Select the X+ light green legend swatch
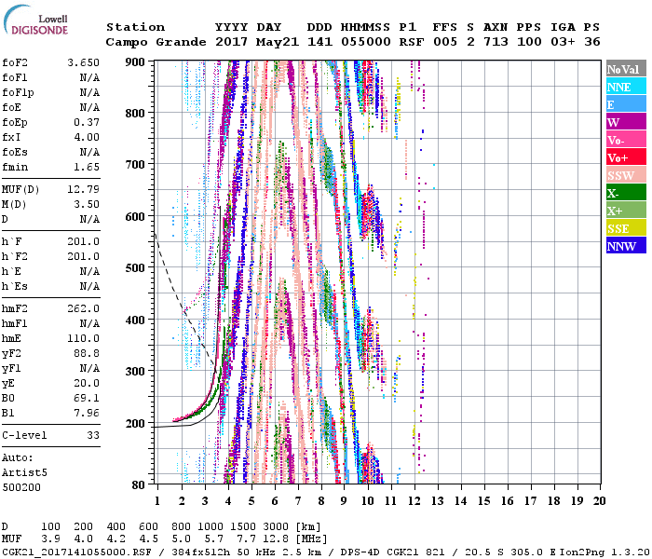652x559 pixels. click(626, 211)
